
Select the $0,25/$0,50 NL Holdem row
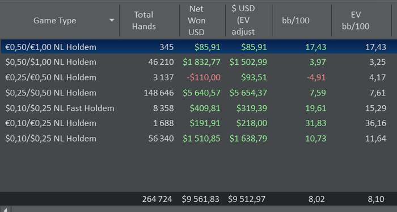[x=198, y=93]
